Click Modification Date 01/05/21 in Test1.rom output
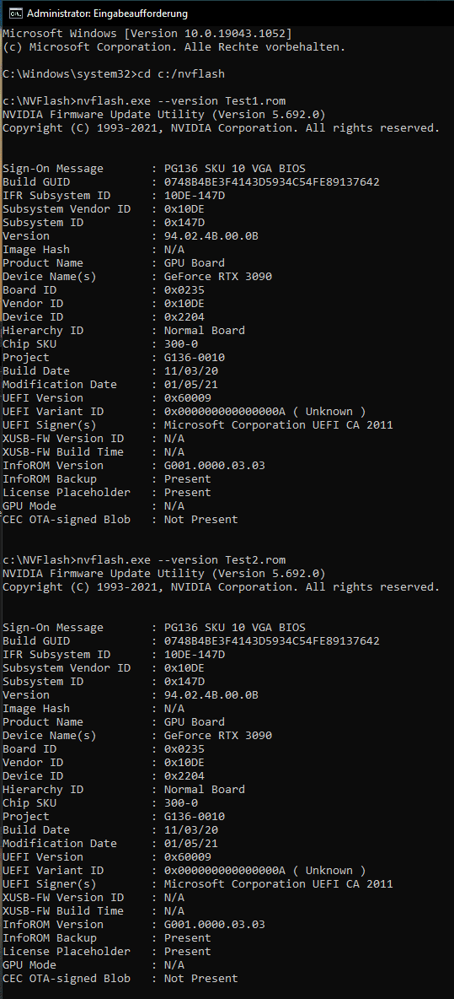The width and height of the screenshot is (454, 999). [190, 384]
